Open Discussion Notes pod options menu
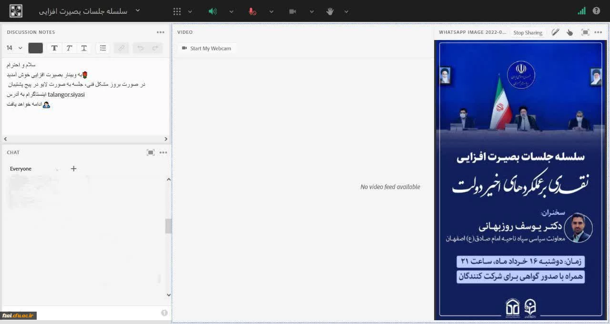This screenshot has width=610, height=324. click(x=161, y=32)
